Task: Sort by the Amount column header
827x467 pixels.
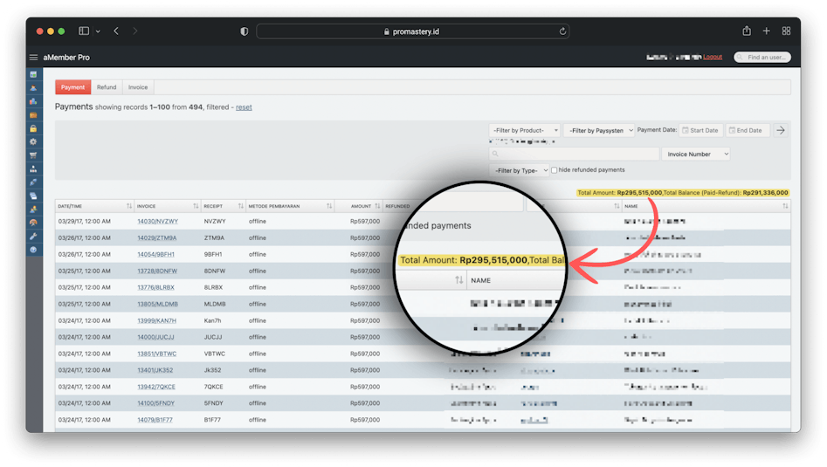Action: (362, 206)
